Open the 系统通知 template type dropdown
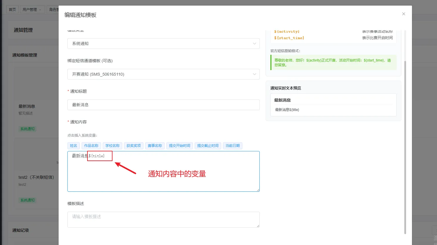Viewport: 437px width, 245px height. (x=163, y=44)
